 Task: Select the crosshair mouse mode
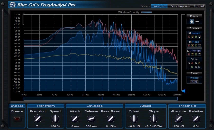(x=197, y=21)
